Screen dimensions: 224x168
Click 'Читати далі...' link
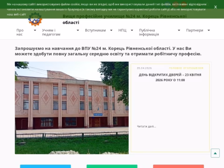147,126
